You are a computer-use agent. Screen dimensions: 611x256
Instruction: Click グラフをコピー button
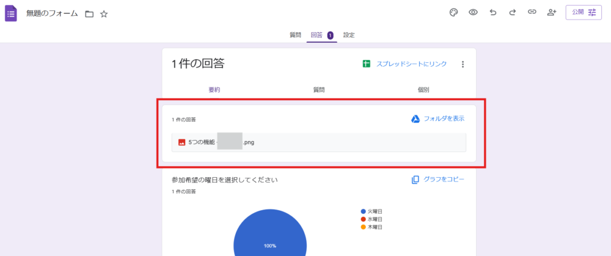coord(437,180)
